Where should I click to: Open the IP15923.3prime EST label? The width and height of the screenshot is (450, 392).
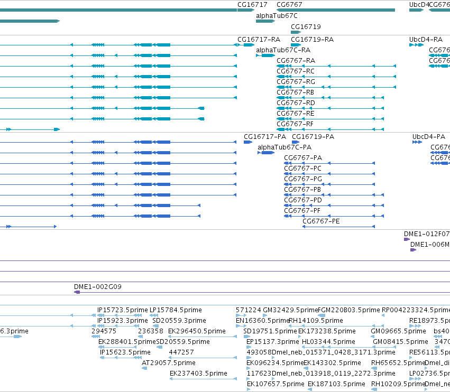tap(123, 320)
